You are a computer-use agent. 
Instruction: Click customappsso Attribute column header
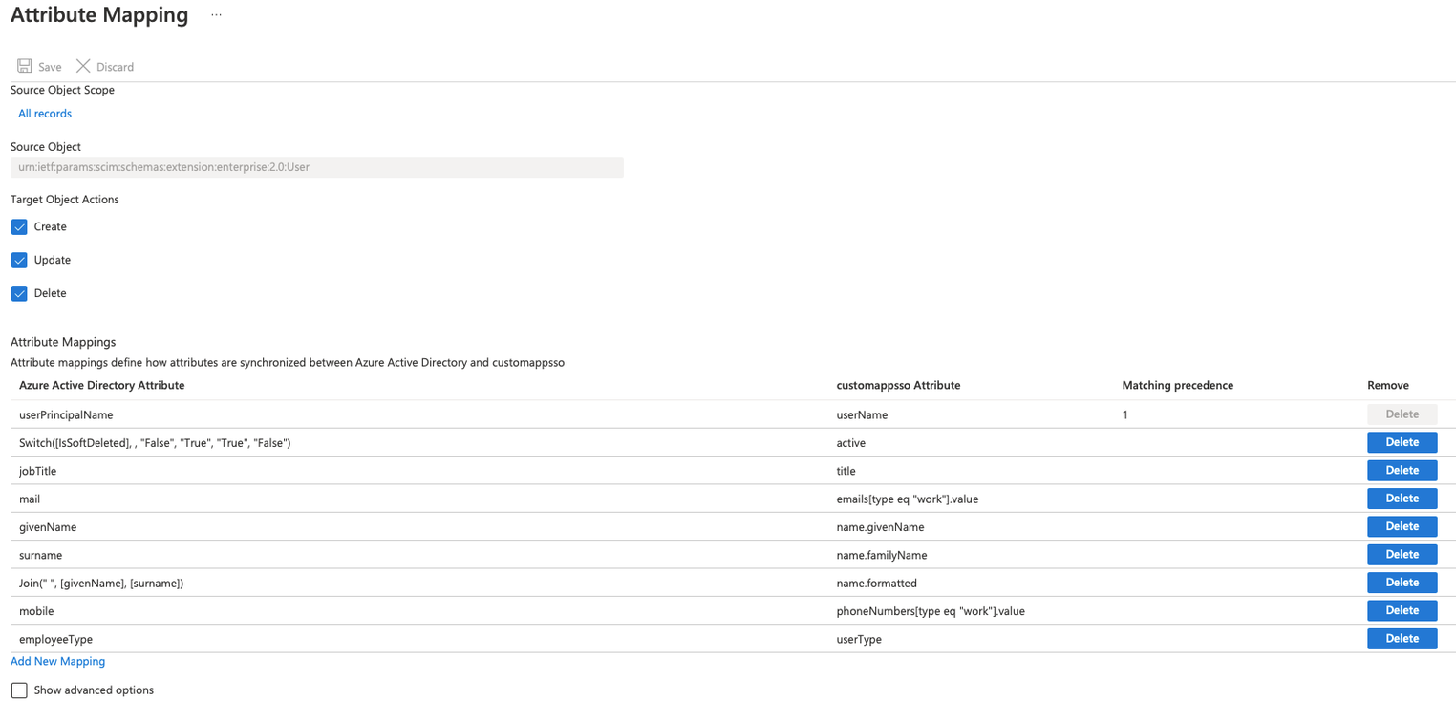pos(898,385)
